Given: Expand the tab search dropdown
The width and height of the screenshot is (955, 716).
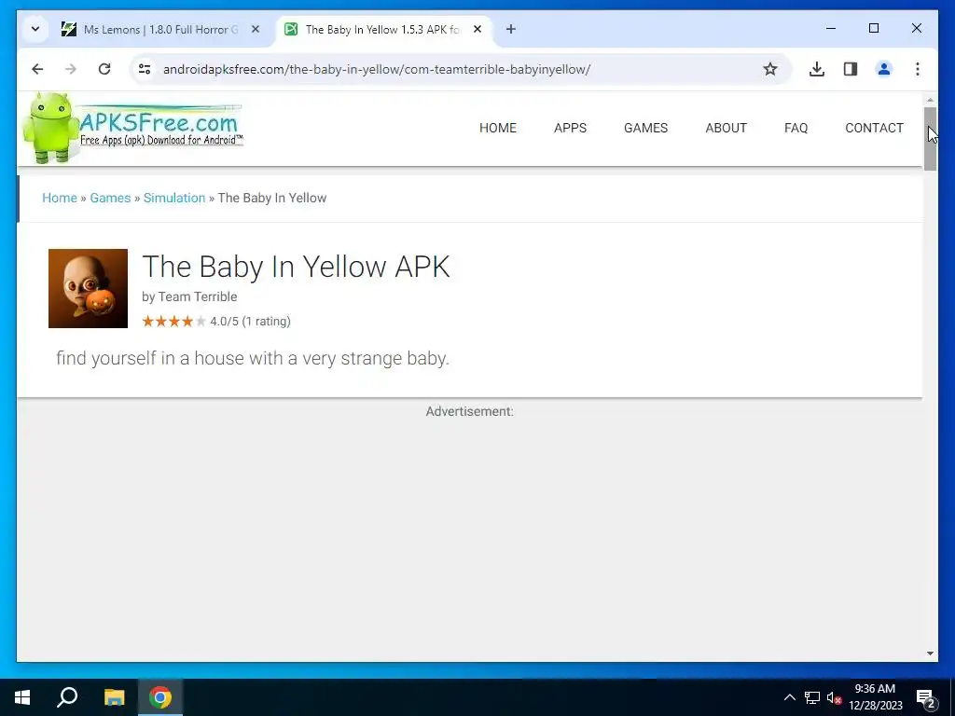Looking at the screenshot, I should (x=35, y=29).
